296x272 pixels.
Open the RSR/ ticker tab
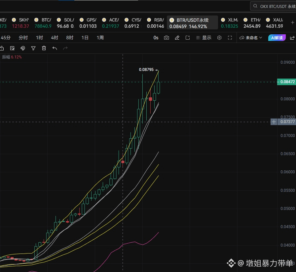[156, 23]
